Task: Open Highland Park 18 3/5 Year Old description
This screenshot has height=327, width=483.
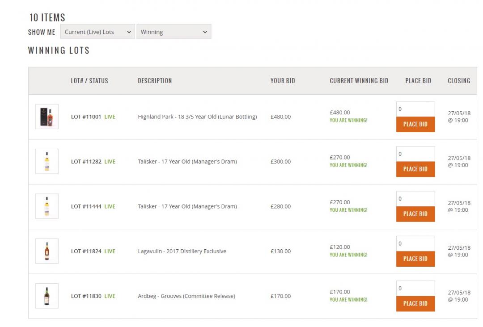Action: (x=197, y=117)
